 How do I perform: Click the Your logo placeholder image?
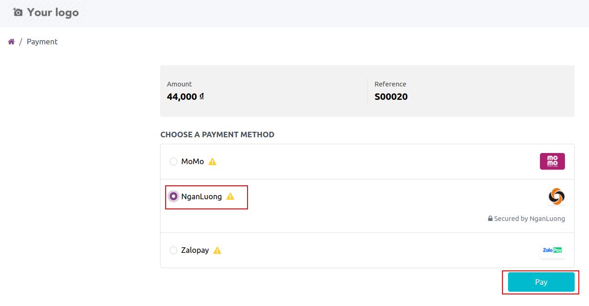tap(46, 12)
